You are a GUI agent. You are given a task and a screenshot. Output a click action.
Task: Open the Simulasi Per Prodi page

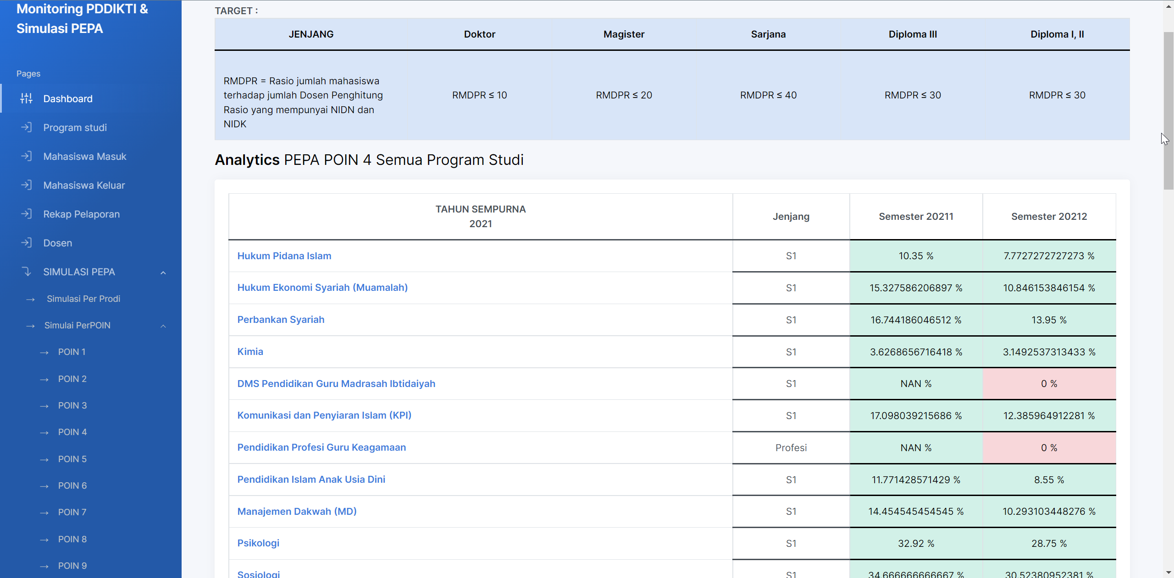click(x=83, y=299)
